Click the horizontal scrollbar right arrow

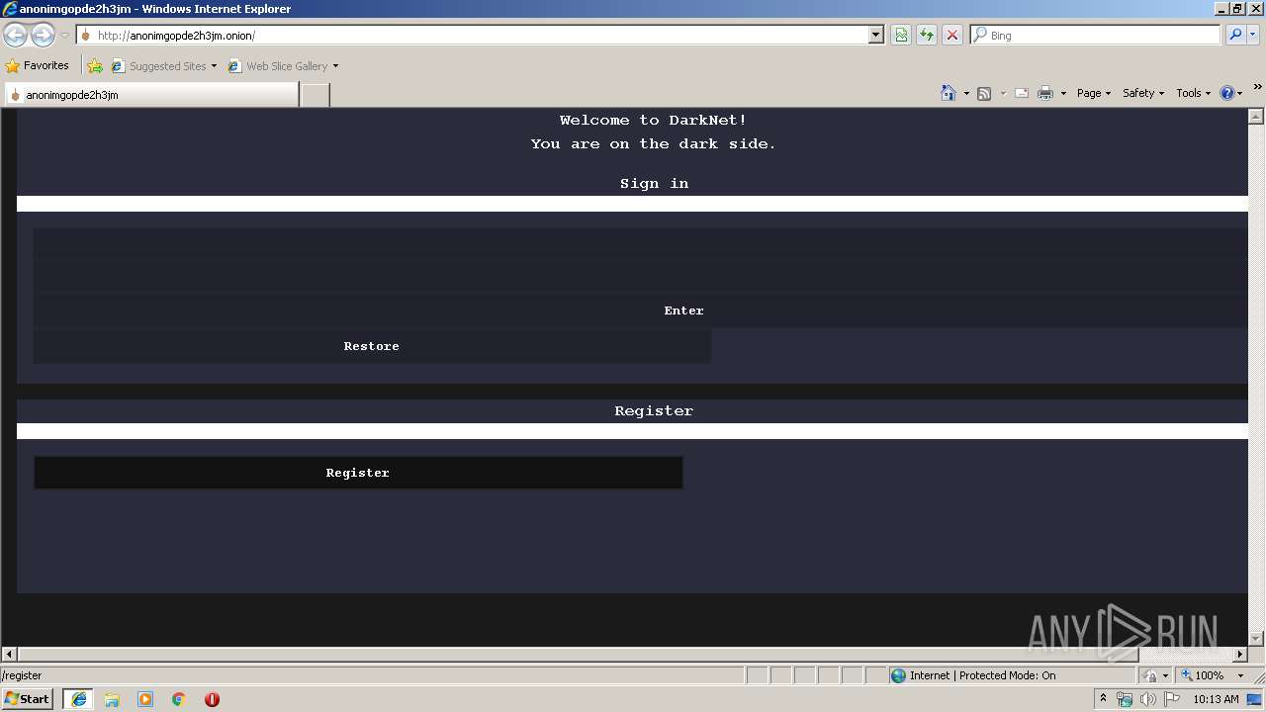tap(1240, 655)
